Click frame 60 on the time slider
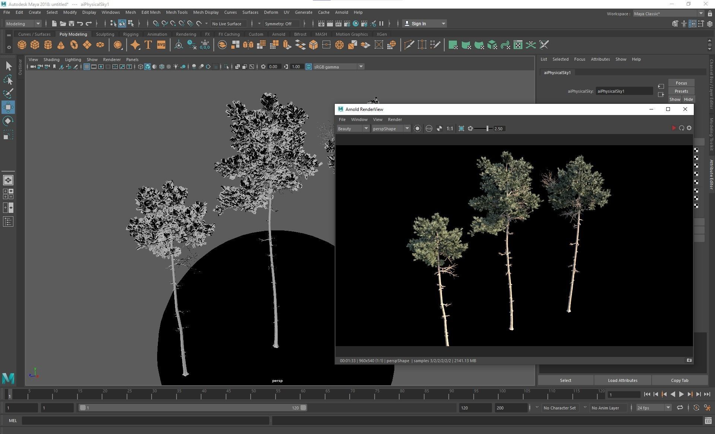This screenshot has height=434, width=715. [303, 394]
